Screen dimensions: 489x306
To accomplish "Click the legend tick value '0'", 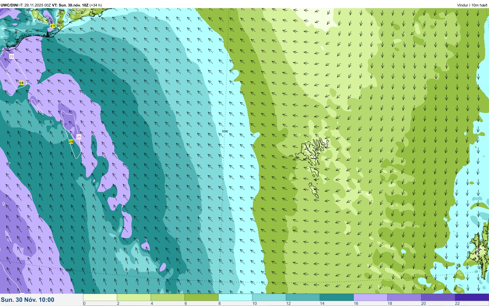I will pyautogui.click(x=84, y=303).
